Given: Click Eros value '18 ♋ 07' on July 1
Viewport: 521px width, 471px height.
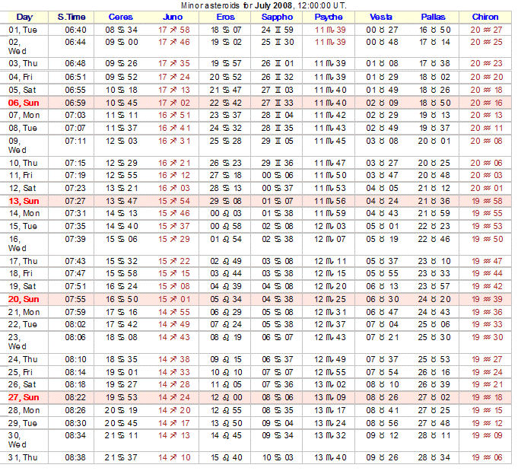Looking at the screenshot, I should tap(226, 30).
